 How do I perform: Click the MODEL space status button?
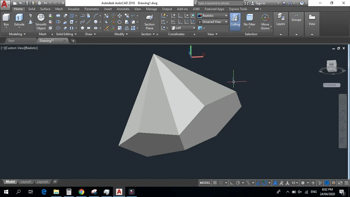point(205,183)
